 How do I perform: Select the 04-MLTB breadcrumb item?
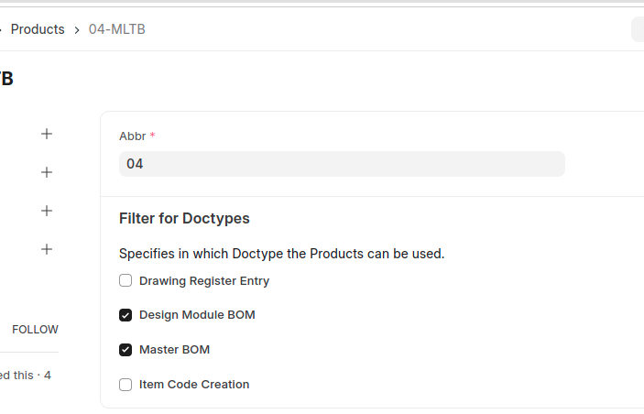[116, 29]
